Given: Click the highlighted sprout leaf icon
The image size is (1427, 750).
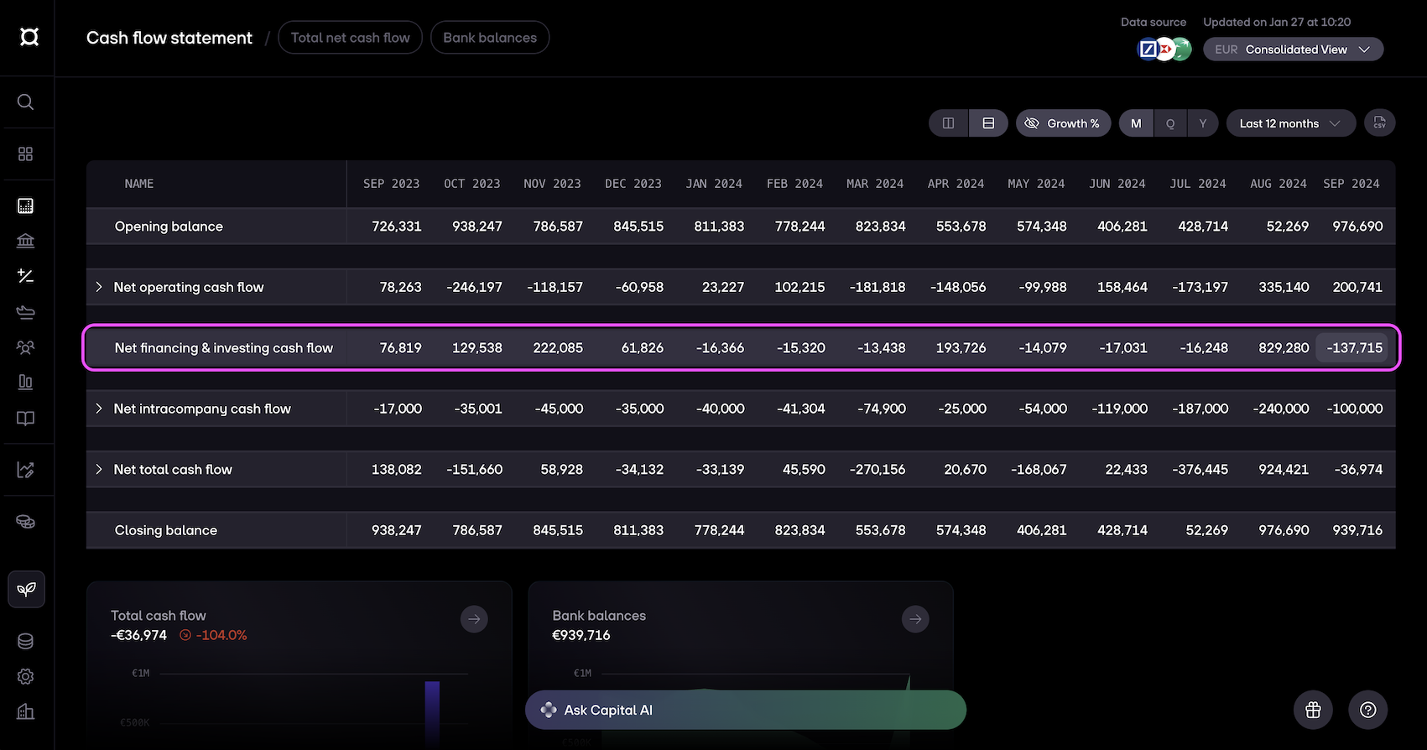Looking at the screenshot, I should (x=26, y=589).
